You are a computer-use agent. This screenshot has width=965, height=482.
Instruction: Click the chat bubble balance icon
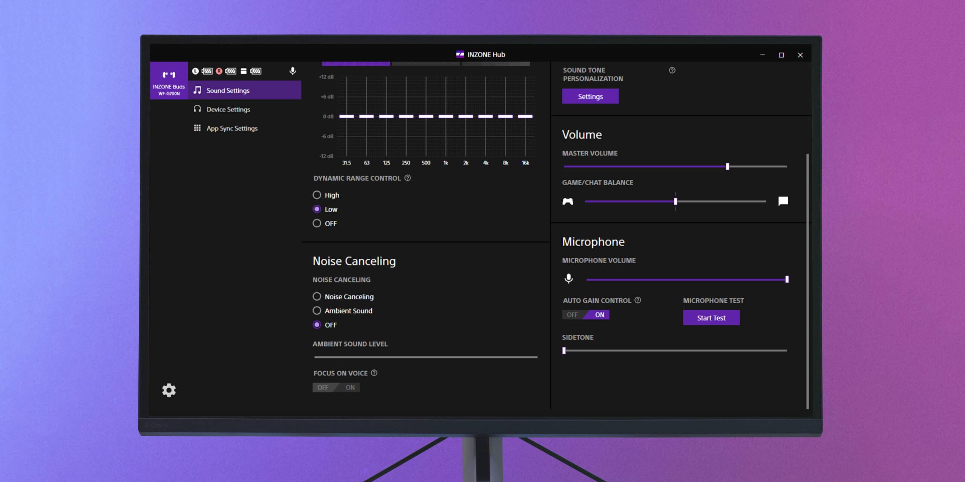783,201
